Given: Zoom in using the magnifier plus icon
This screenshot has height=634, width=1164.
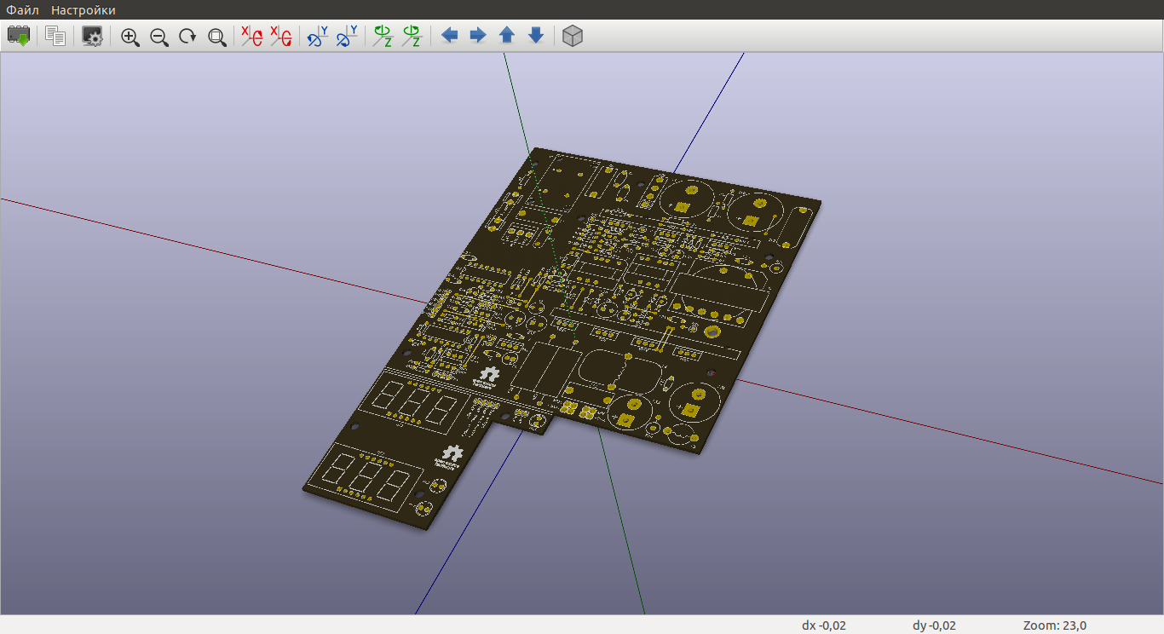Looking at the screenshot, I should (x=130, y=36).
